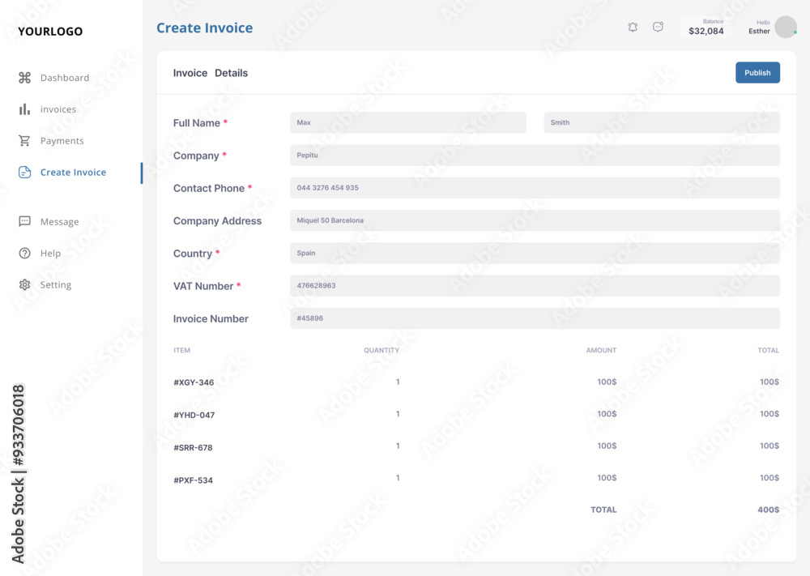Image resolution: width=810 pixels, height=576 pixels.
Task: Focus the first name field with Max
Action: point(408,122)
